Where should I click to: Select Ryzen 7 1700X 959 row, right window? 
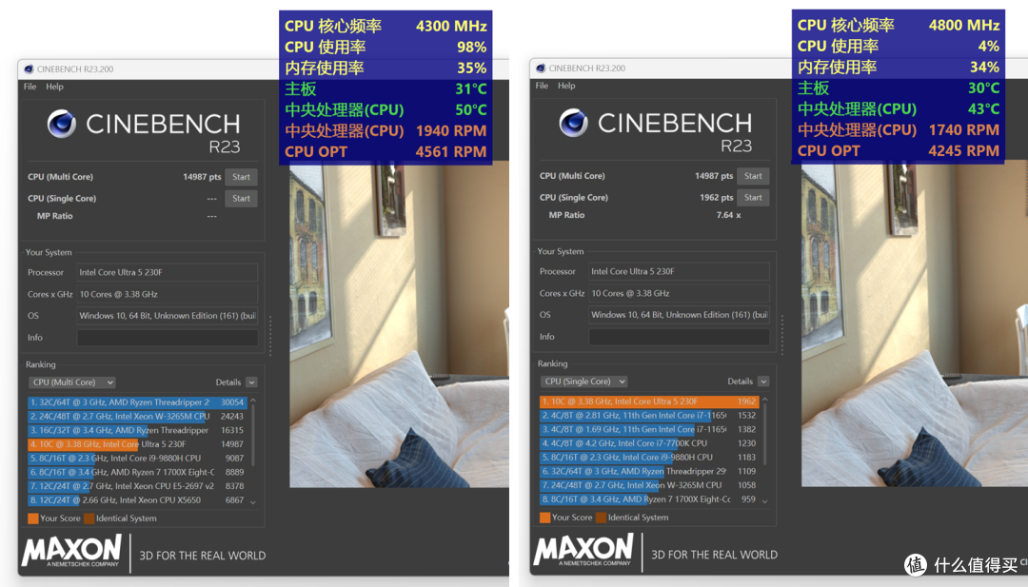point(649,499)
